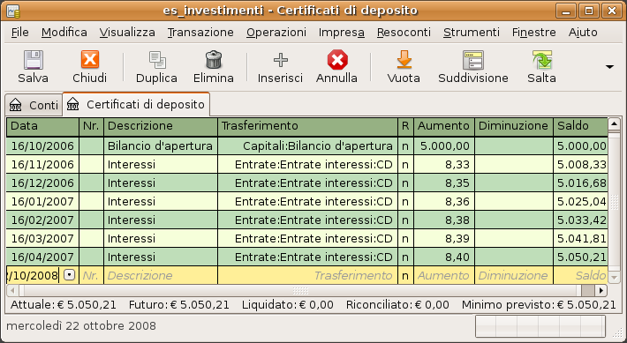Delete transaction with Elimina trash icon
This screenshot has height=343, width=627.
click(214, 60)
